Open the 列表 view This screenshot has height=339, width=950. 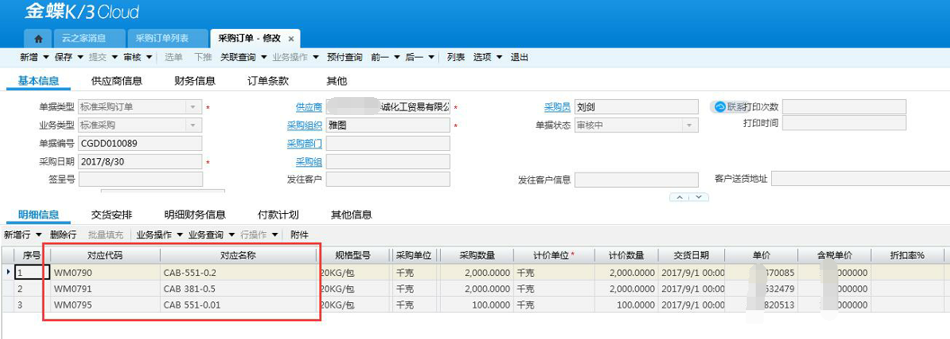[x=455, y=58]
